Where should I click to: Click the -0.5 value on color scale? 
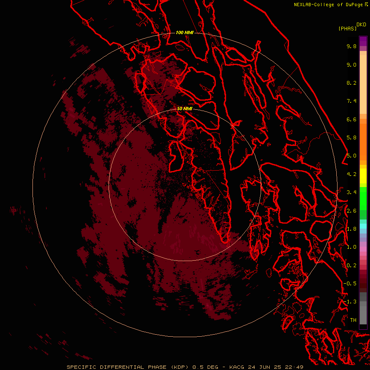[350, 284]
